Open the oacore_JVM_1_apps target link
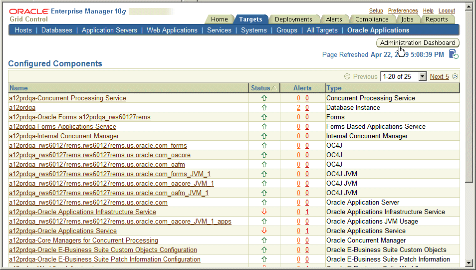Viewport: 476px width, 270px height. coord(120,222)
